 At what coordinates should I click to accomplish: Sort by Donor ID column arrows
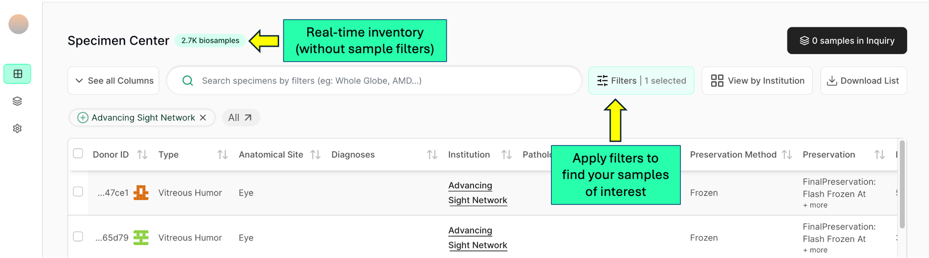142,155
